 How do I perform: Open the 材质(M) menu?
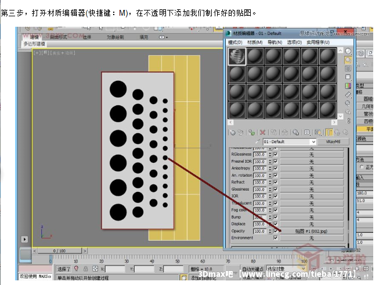[255, 42]
